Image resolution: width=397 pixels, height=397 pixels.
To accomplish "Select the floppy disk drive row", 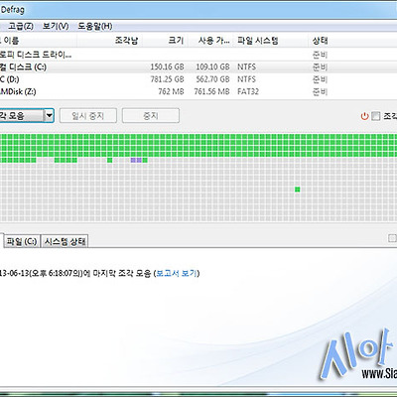I will pos(198,55).
